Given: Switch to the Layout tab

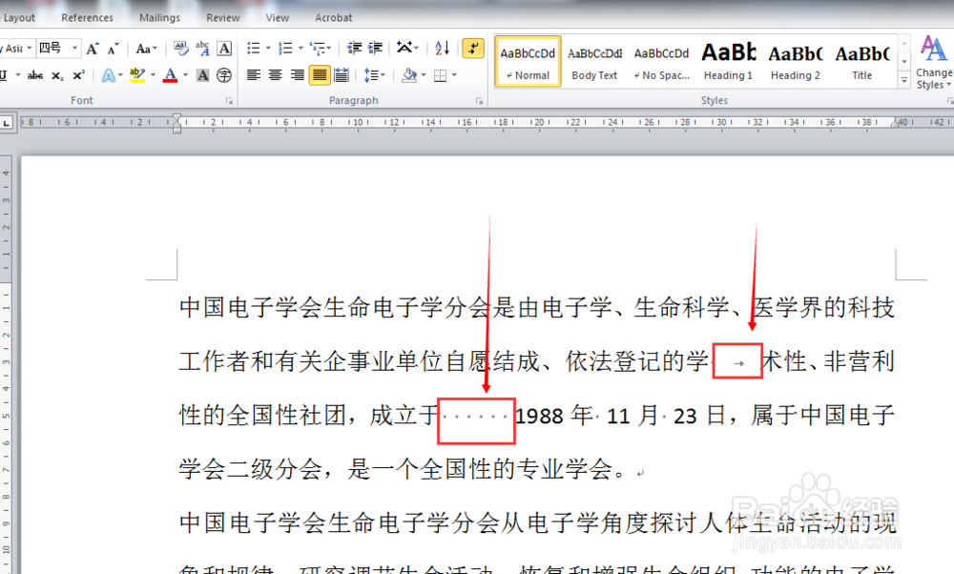Looking at the screenshot, I should pos(18,18).
